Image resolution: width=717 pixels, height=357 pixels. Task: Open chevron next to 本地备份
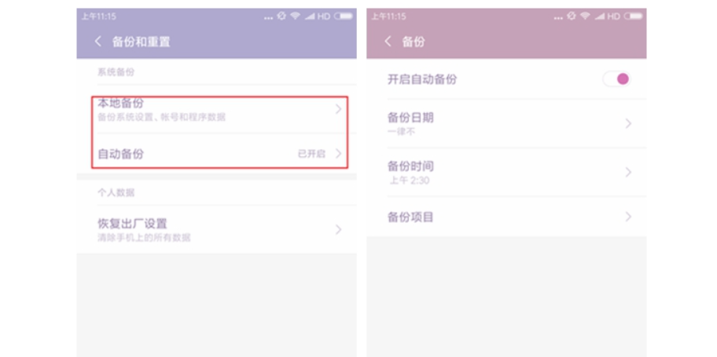(x=338, y=109)
